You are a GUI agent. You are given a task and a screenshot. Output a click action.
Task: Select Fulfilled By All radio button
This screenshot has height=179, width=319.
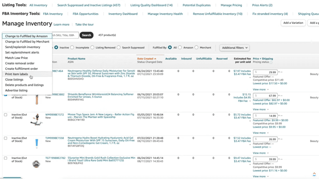170,48
